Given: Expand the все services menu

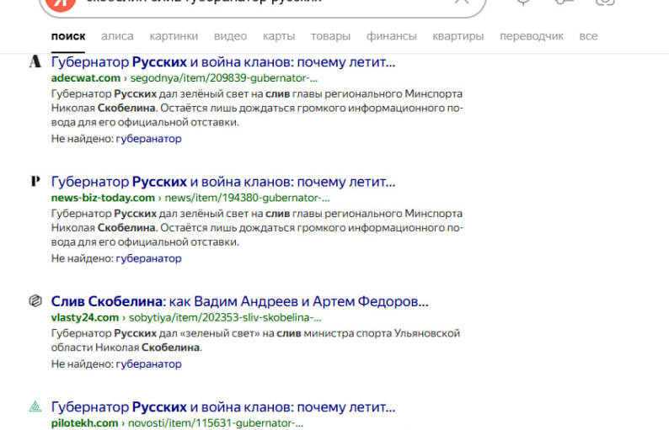Looking at the screenshot, I should pos(588,36).
